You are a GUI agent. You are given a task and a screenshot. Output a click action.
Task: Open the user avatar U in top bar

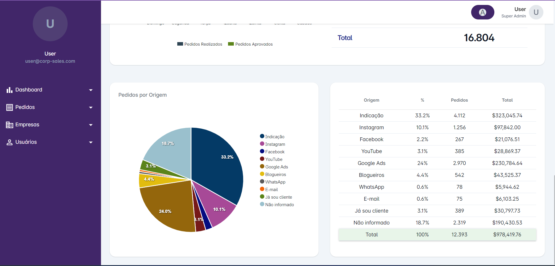coord(536,12)
